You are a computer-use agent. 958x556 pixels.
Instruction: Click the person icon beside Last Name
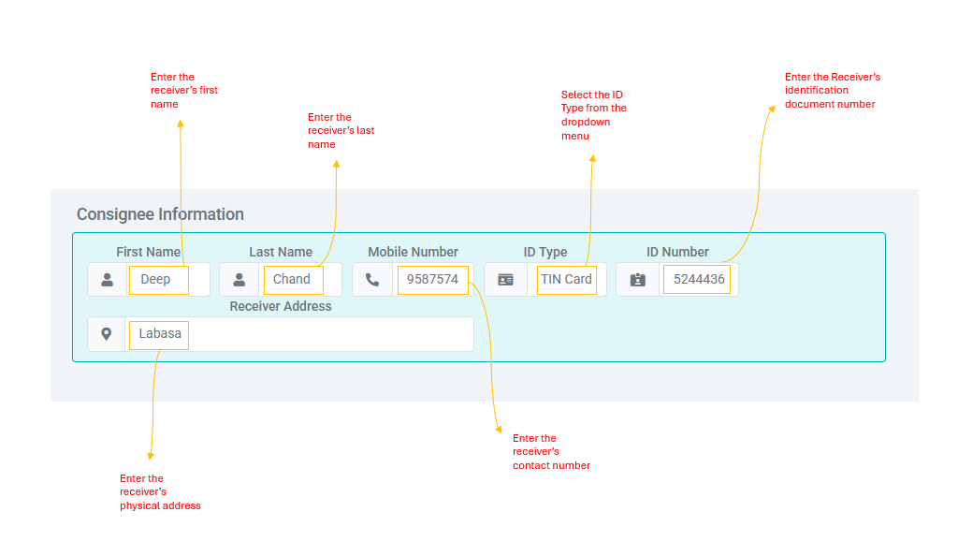(239, 280)
